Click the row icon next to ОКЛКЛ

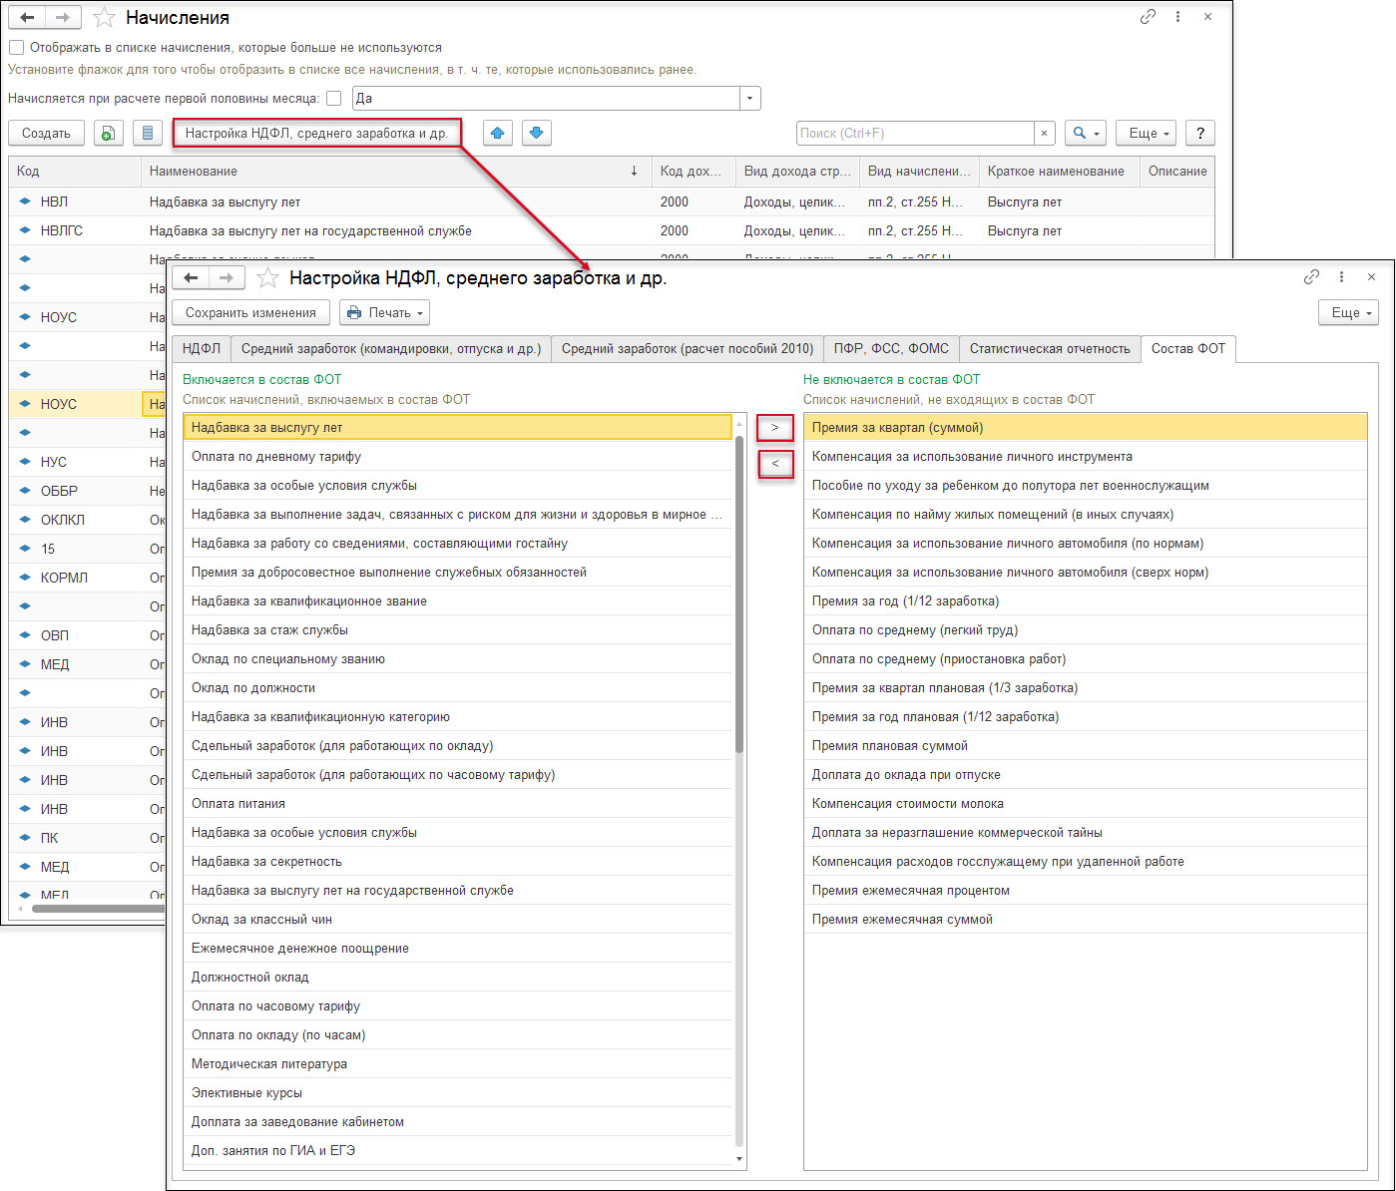click(25, 520)
